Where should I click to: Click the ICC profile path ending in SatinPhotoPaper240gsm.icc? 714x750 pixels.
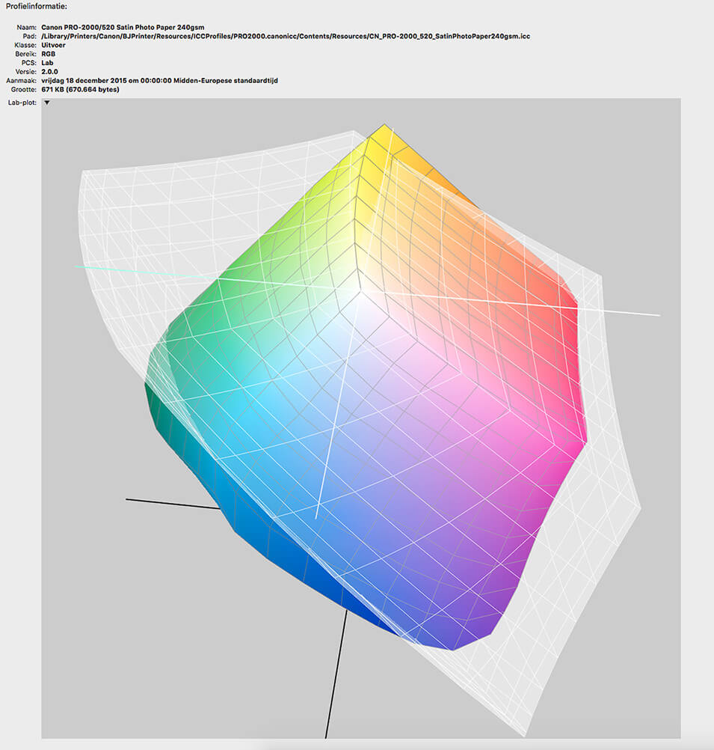(286, 37)
